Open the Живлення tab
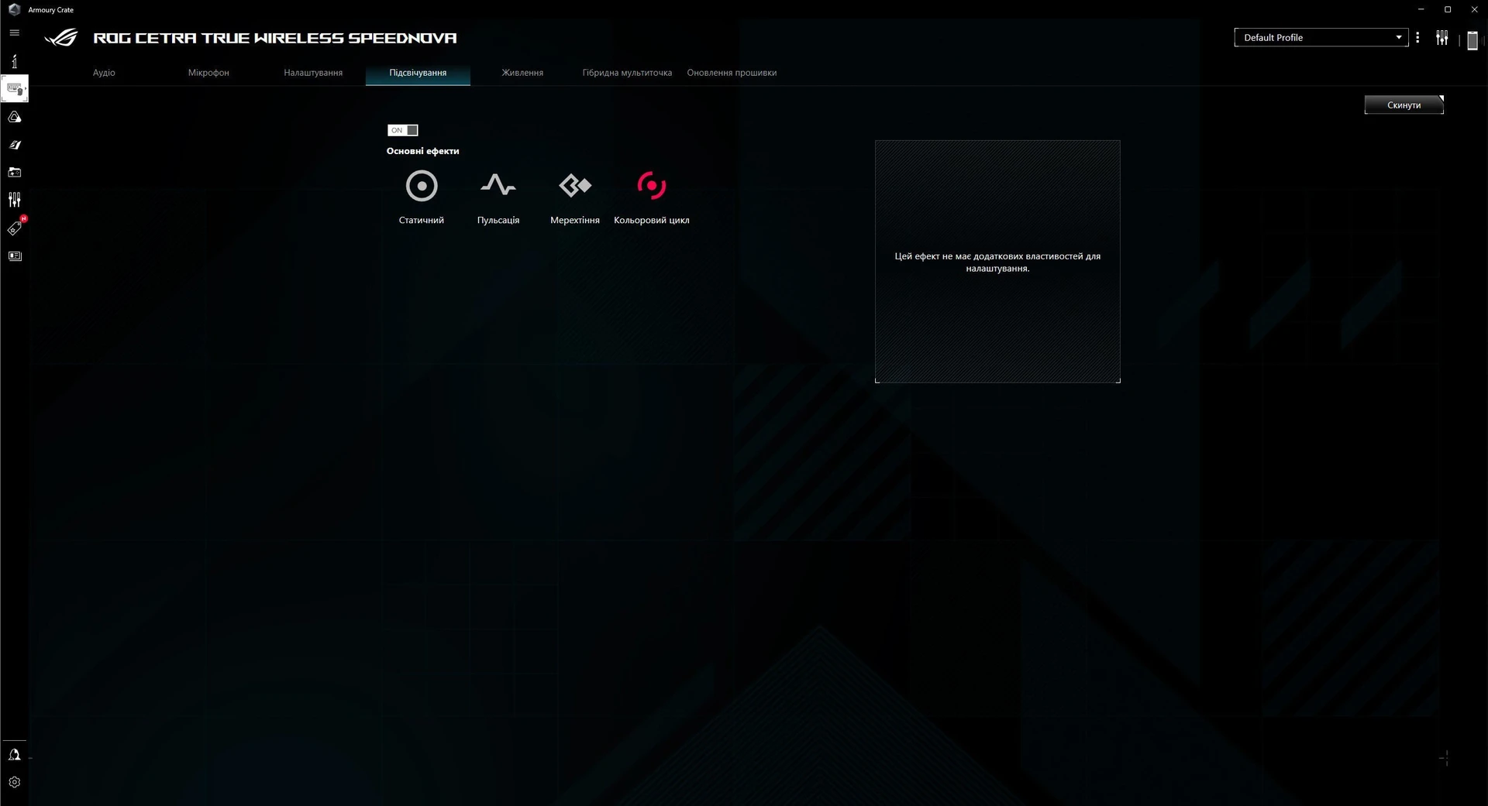 522,73
